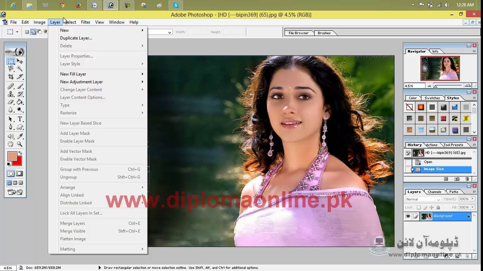The width and height of the screenshot is (483, 271).
Task: Switch to Standard Screen Mode
Action: coord(9,183)
